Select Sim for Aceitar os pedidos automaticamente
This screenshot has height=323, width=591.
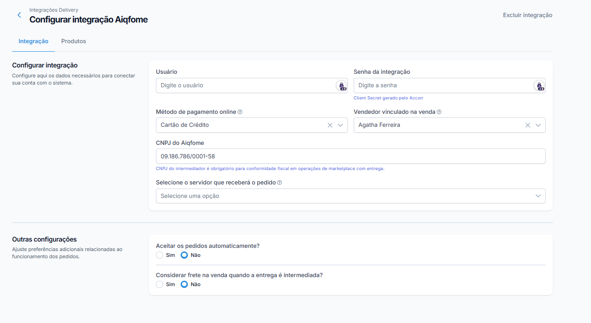coord(160,255)
